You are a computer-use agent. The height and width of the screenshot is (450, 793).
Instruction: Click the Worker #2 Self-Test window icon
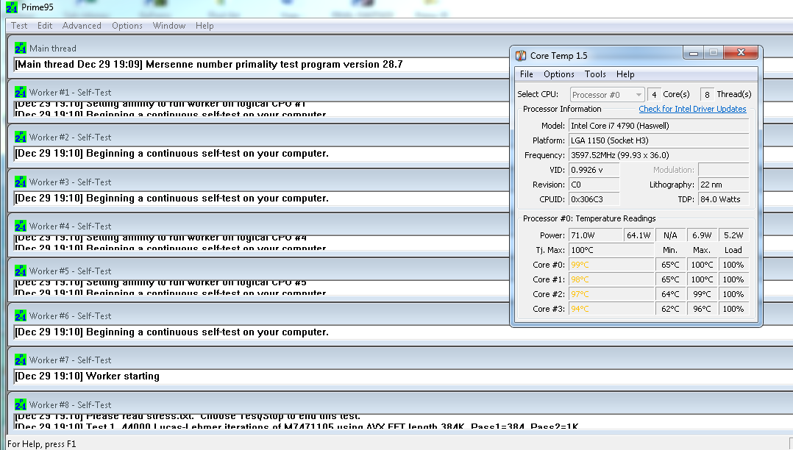(21, 137)
